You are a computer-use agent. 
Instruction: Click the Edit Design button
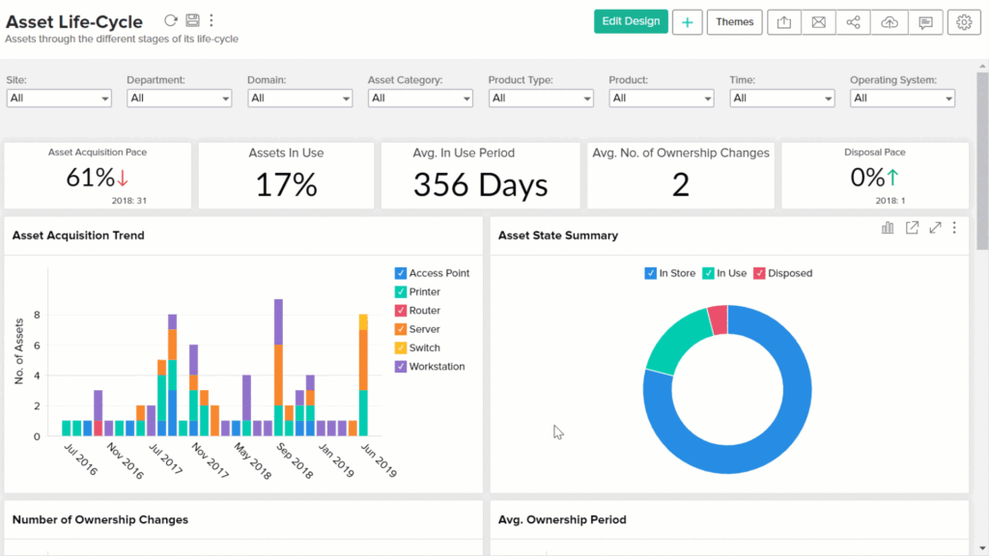coord(631,20)
